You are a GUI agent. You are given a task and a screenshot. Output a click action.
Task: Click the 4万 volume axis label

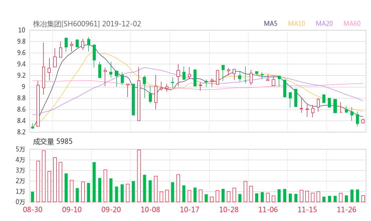pos(21,160)
